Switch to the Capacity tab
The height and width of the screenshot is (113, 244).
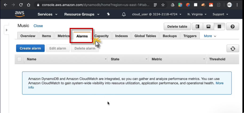coord(102,36)
